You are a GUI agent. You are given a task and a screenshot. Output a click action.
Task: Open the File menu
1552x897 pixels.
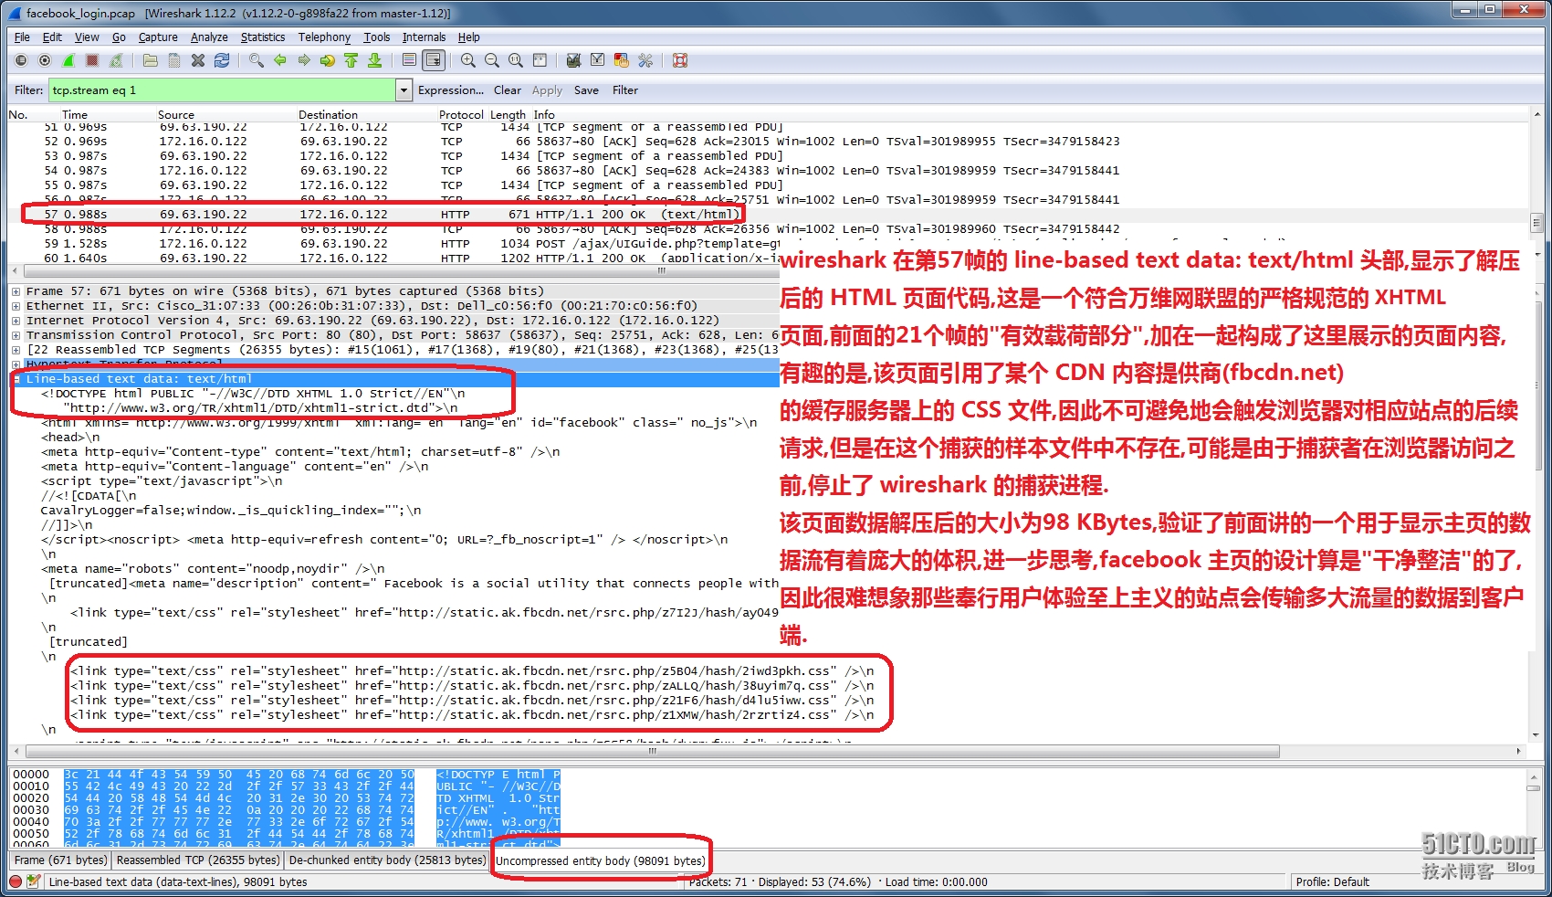coord(22,37)
